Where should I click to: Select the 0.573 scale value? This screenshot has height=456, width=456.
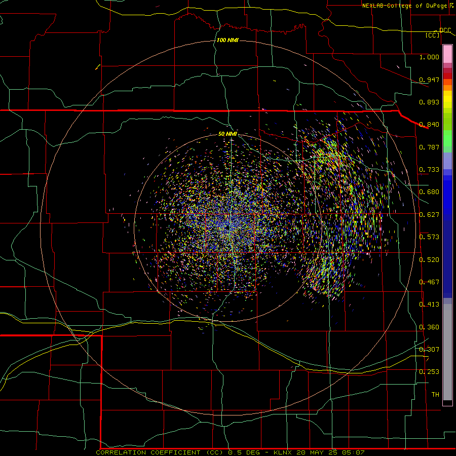point(429,237)
